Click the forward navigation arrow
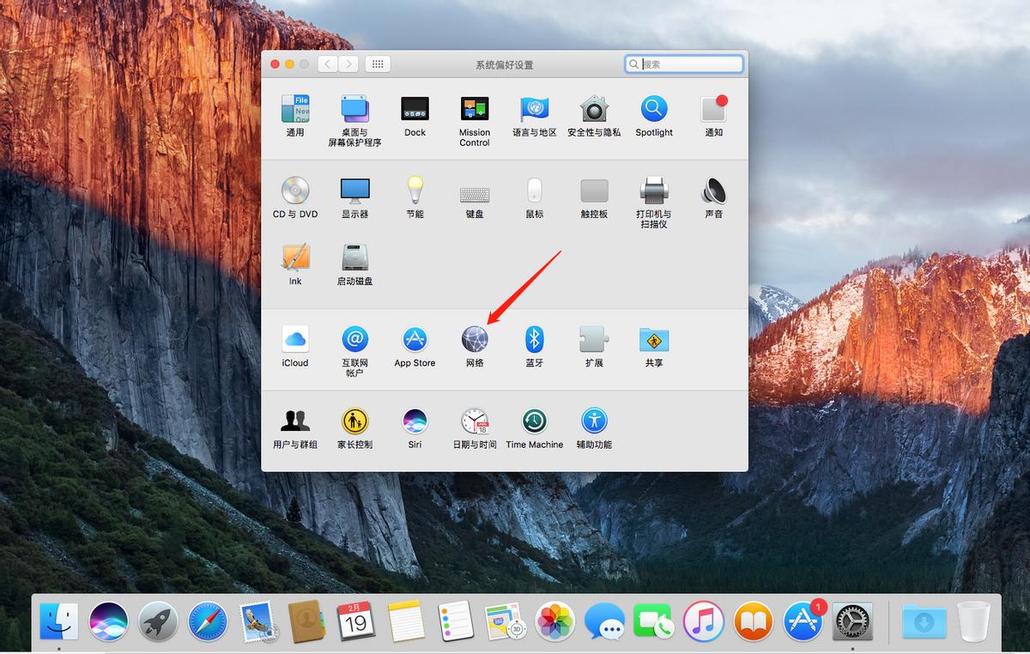 point(348,64)
